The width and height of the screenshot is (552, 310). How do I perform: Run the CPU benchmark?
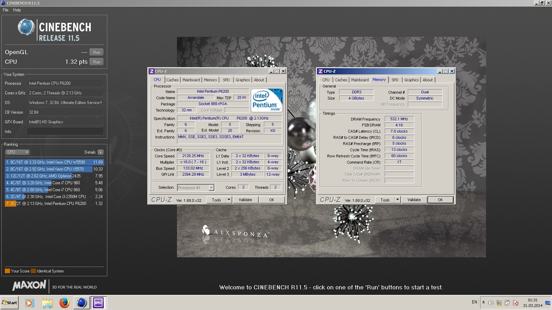tap(97, 62)
